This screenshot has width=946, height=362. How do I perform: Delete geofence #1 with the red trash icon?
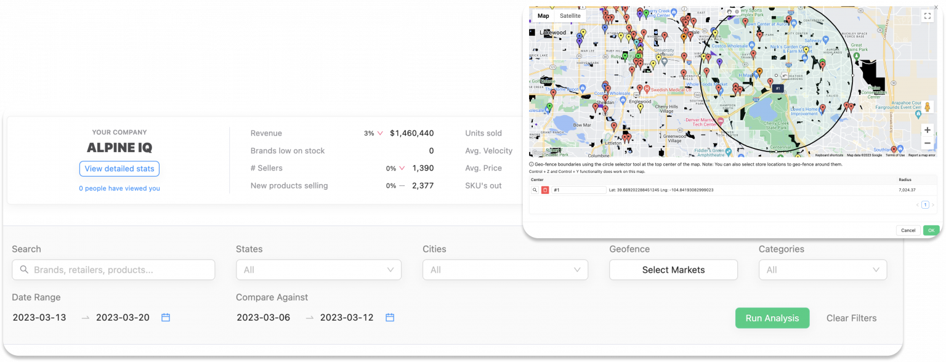pos(544,190)
